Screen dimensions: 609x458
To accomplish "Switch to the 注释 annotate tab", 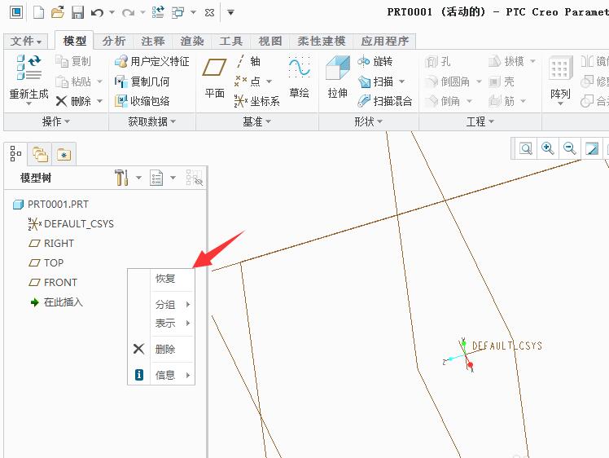I will 152,41.
